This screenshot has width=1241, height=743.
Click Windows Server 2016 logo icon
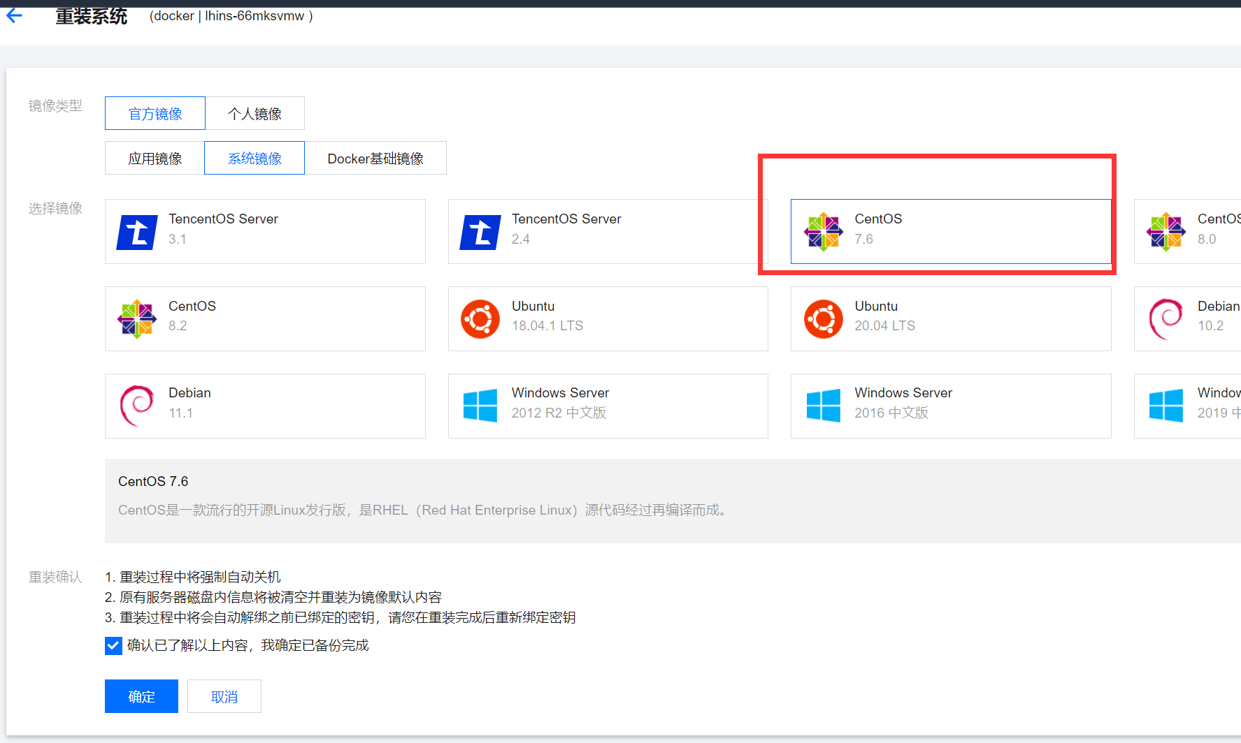click(x=824, y=406)
